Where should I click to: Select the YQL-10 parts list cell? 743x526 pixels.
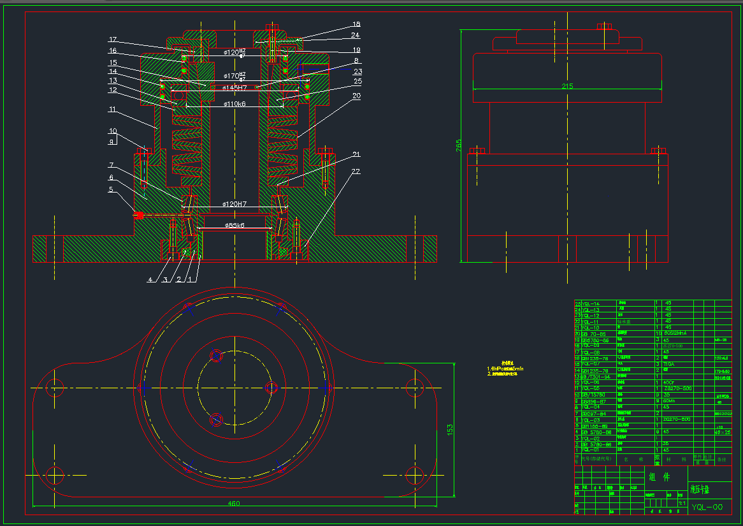point(590,328)
